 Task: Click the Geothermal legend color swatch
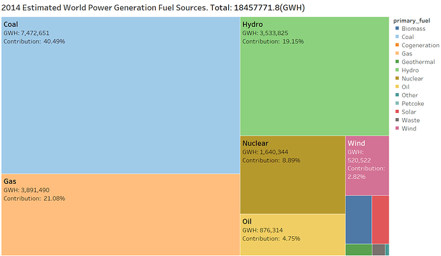tap(397, 61)
